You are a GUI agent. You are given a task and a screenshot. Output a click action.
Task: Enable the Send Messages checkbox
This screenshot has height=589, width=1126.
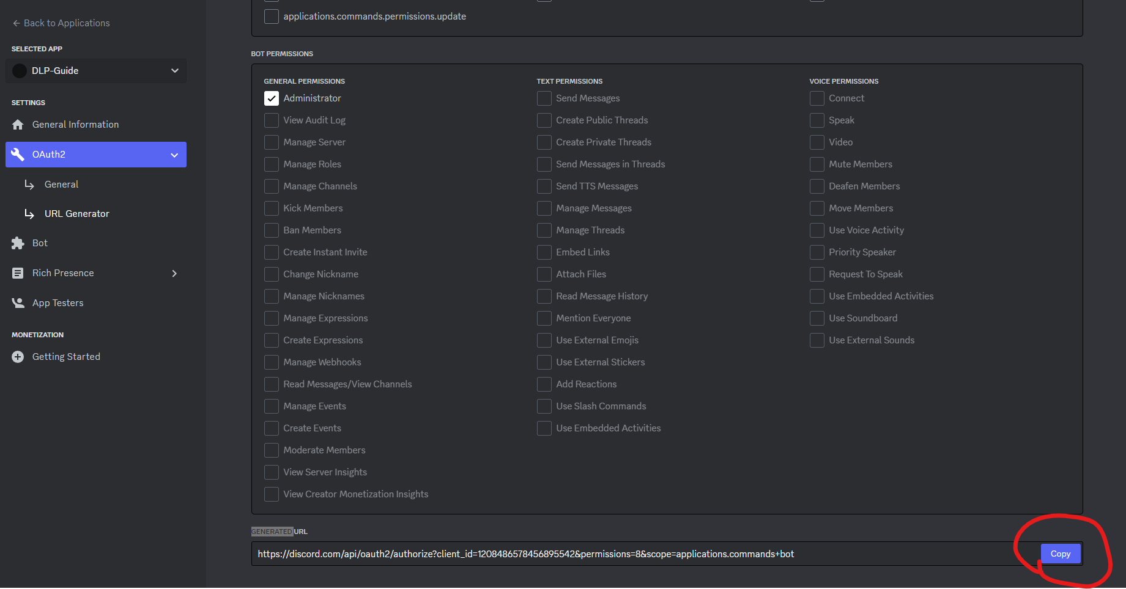point(544,98)
